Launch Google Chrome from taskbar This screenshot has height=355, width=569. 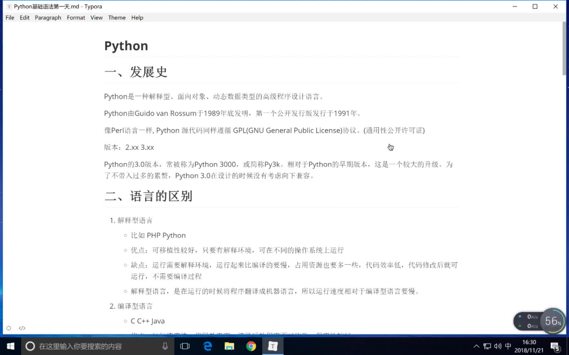point(251,346)
